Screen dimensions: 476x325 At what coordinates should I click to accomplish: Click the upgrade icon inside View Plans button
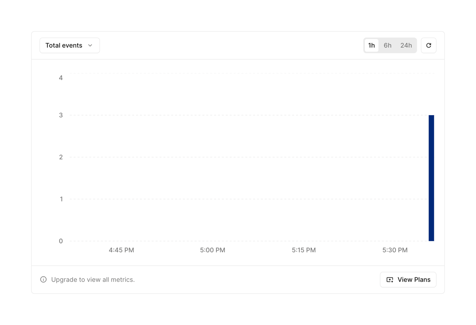(389, 280)
